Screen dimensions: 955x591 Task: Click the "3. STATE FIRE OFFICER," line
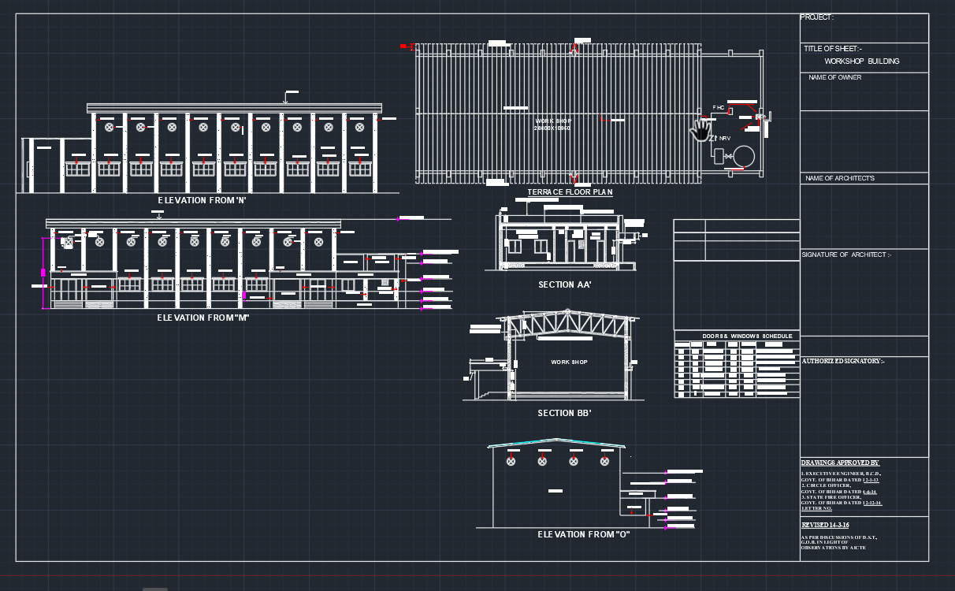831,497
